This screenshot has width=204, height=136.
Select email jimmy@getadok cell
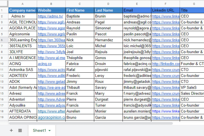click(137, 82)
